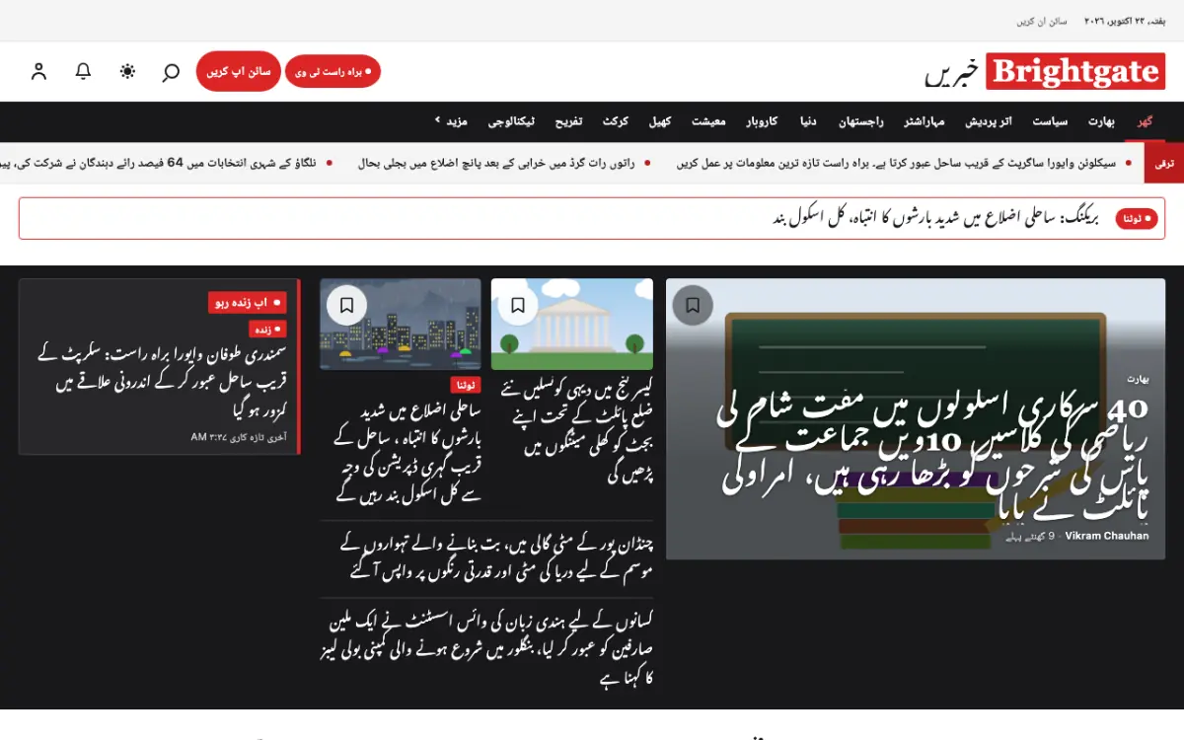Open the معیشت economy section
The width and height of the screenshot is (1184, 740).
[x=708, y=121]
